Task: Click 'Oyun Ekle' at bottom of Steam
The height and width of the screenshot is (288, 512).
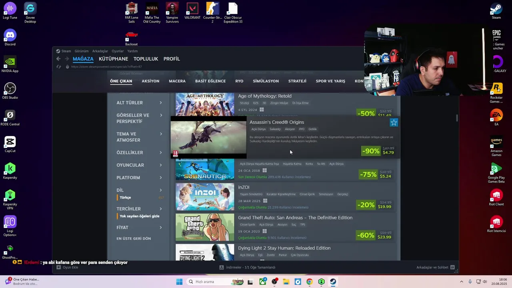Action: pos(68,267)
